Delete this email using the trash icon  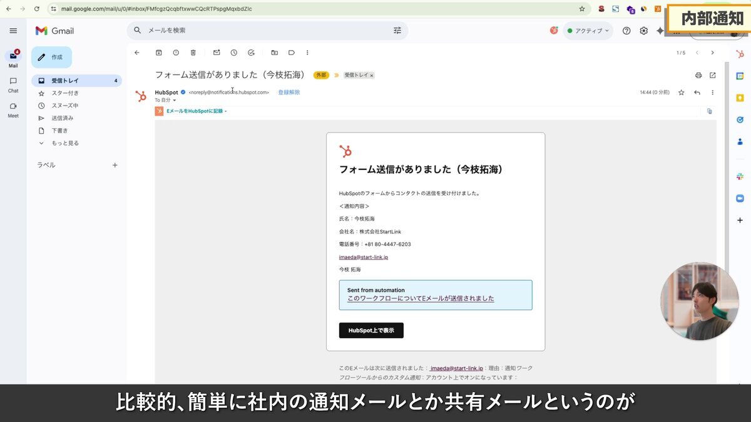[192, 53]
